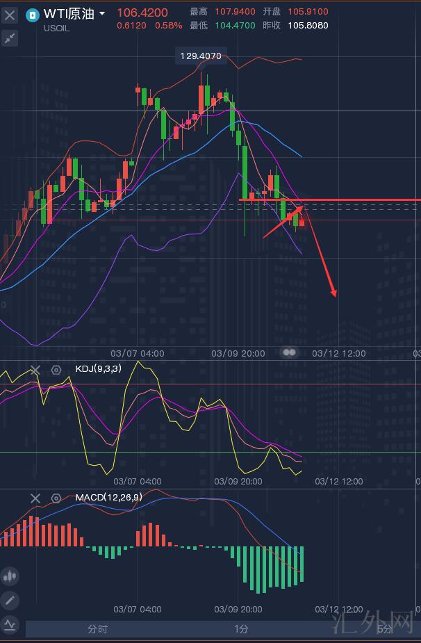
Task: Remove the KDJ indicator panel
Action: coord(35,371)
